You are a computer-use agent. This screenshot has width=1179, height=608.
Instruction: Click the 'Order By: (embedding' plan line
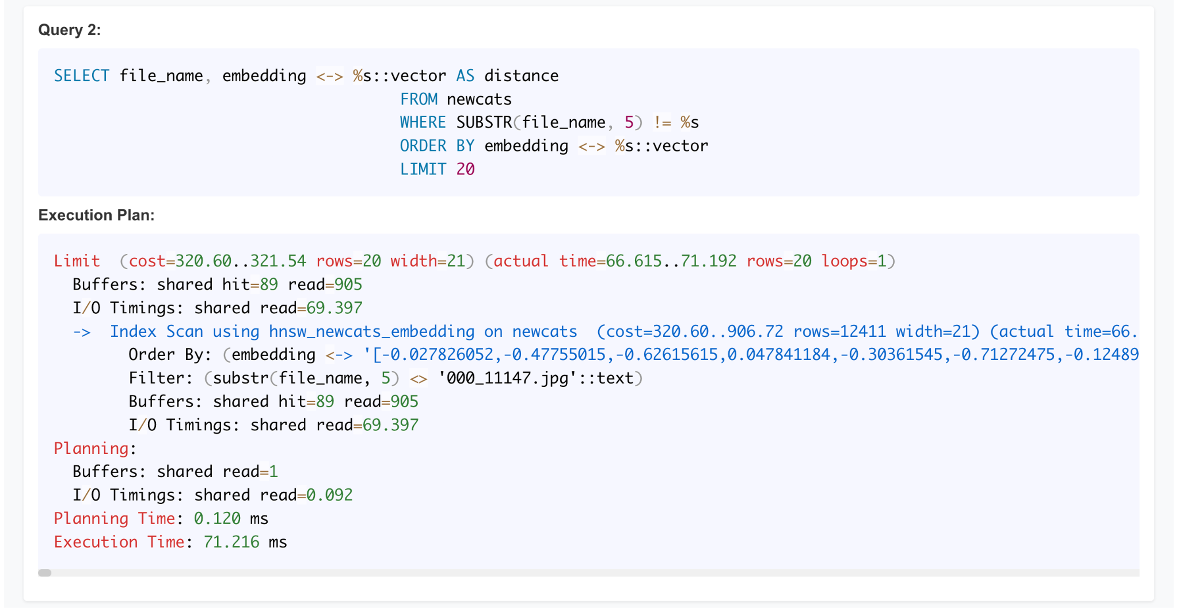(x=634, y=355)
